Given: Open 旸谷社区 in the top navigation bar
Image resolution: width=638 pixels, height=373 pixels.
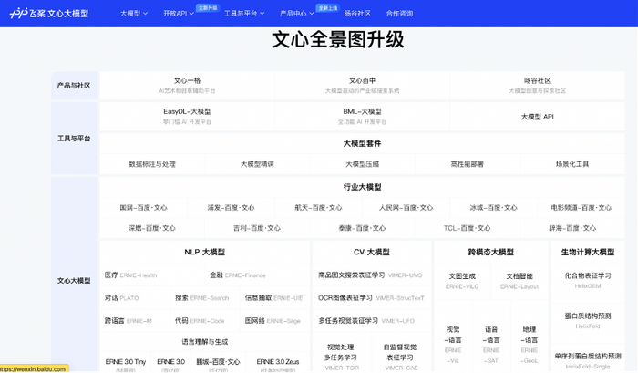Looking at the screenshot, I should pyautogui.click(x=357, y=14).
